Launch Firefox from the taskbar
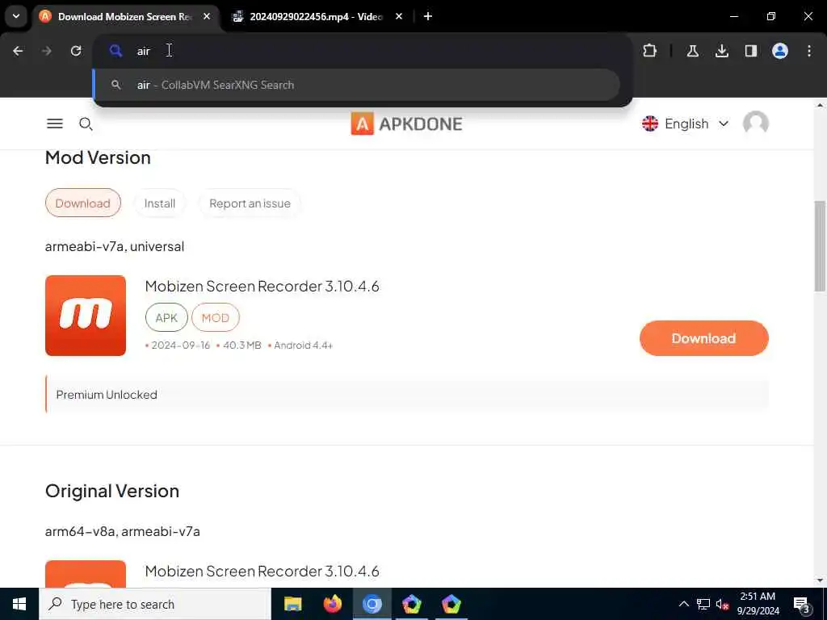 click(332, 604)
